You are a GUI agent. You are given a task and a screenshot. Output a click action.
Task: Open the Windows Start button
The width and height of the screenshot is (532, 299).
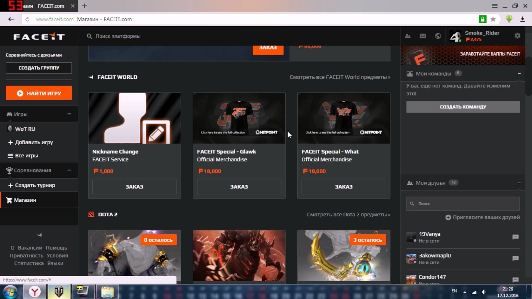[10, 292]
